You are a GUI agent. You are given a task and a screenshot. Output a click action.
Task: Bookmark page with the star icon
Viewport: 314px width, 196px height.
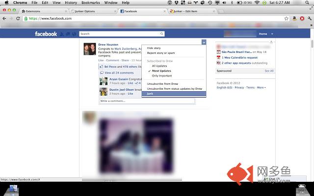287,19
